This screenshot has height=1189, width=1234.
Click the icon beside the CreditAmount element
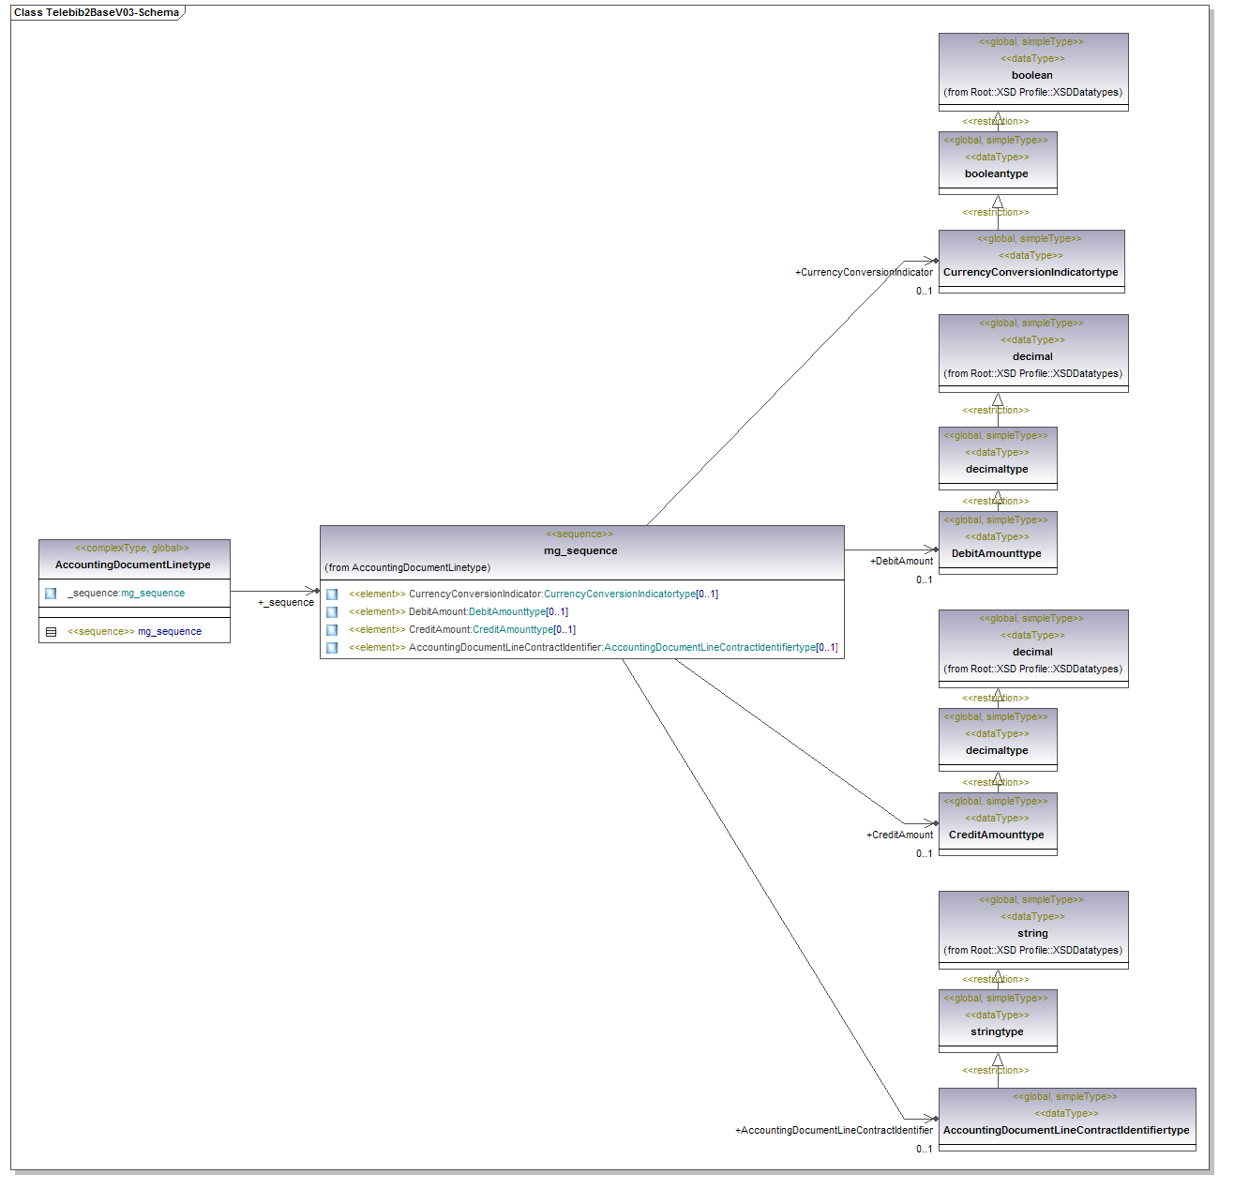coord(332,630)
